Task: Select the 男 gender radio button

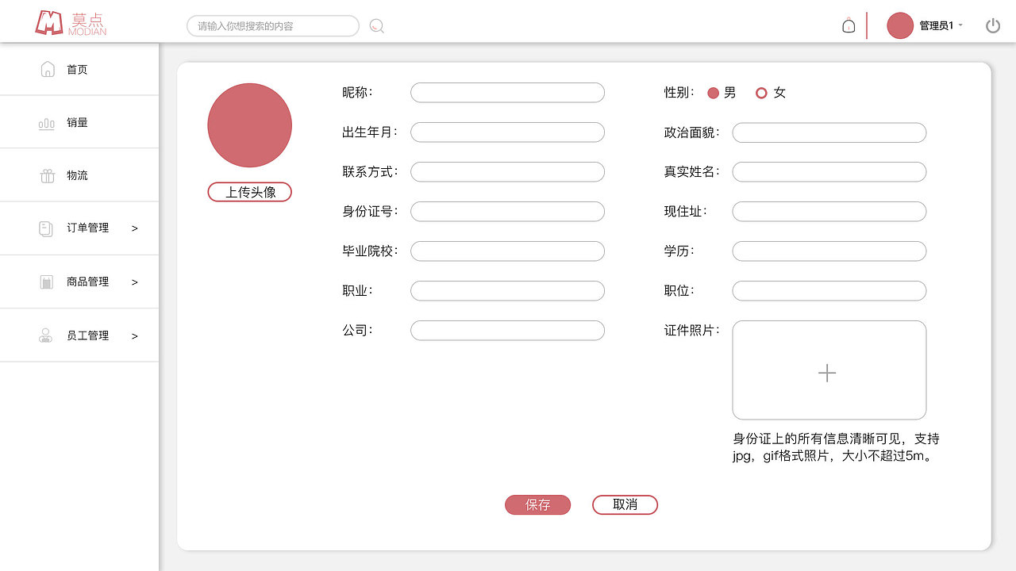Action: pos(713,93)
